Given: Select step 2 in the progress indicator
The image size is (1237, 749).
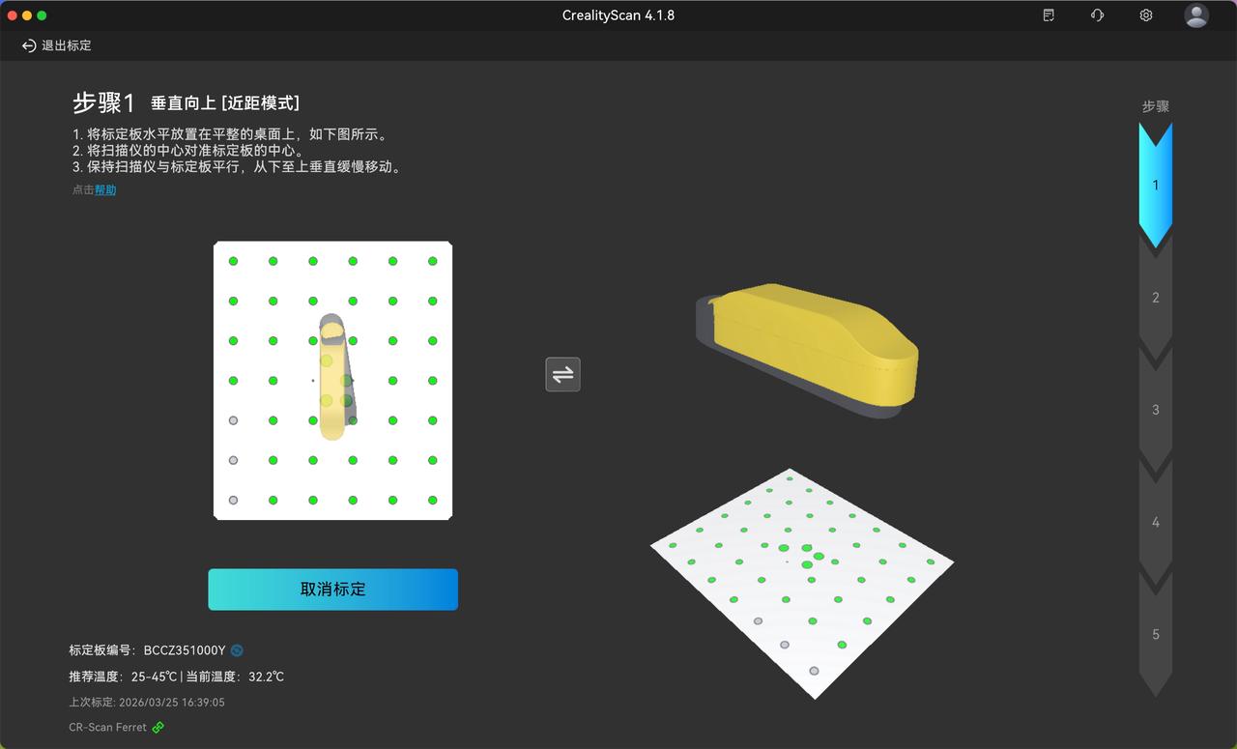Looking at the screenshot, I should pos(1155,298).
